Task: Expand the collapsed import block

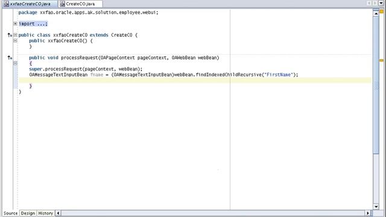Action: pos(15,24)
